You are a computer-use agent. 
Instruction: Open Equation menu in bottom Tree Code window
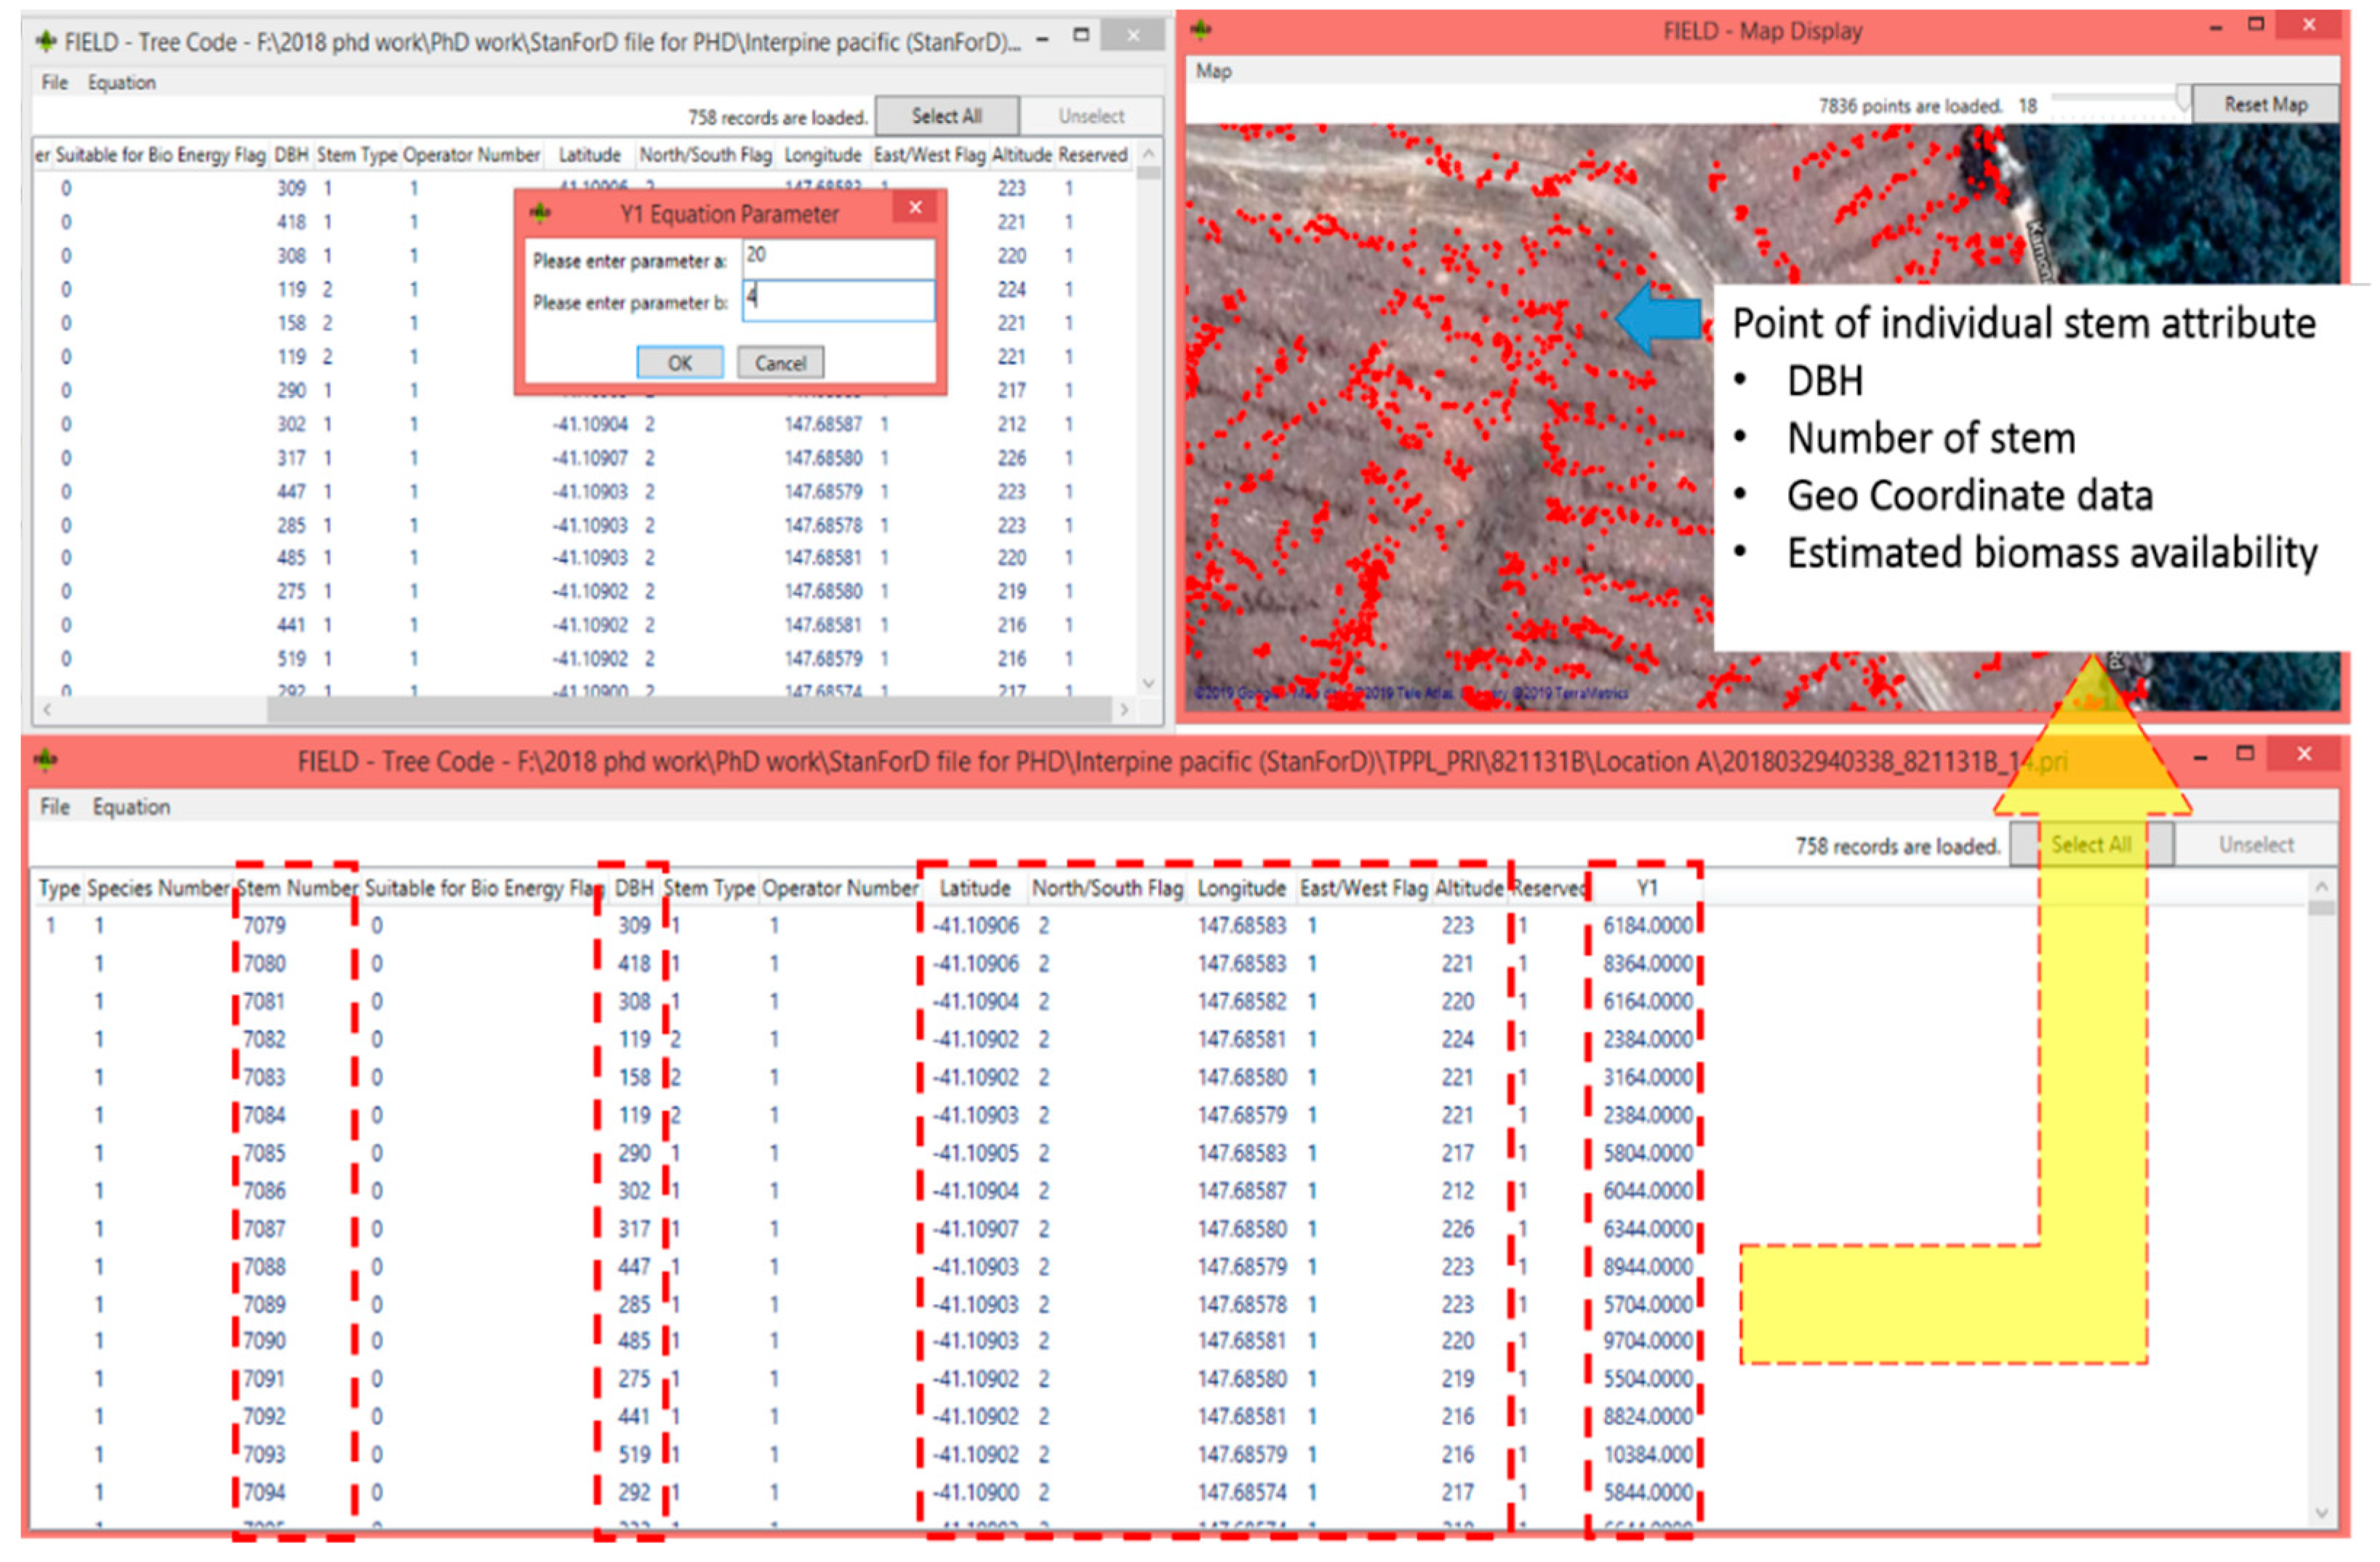point(131,807)
